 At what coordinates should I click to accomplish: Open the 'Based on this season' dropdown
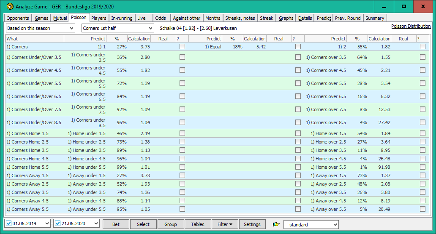click(41, 28)
